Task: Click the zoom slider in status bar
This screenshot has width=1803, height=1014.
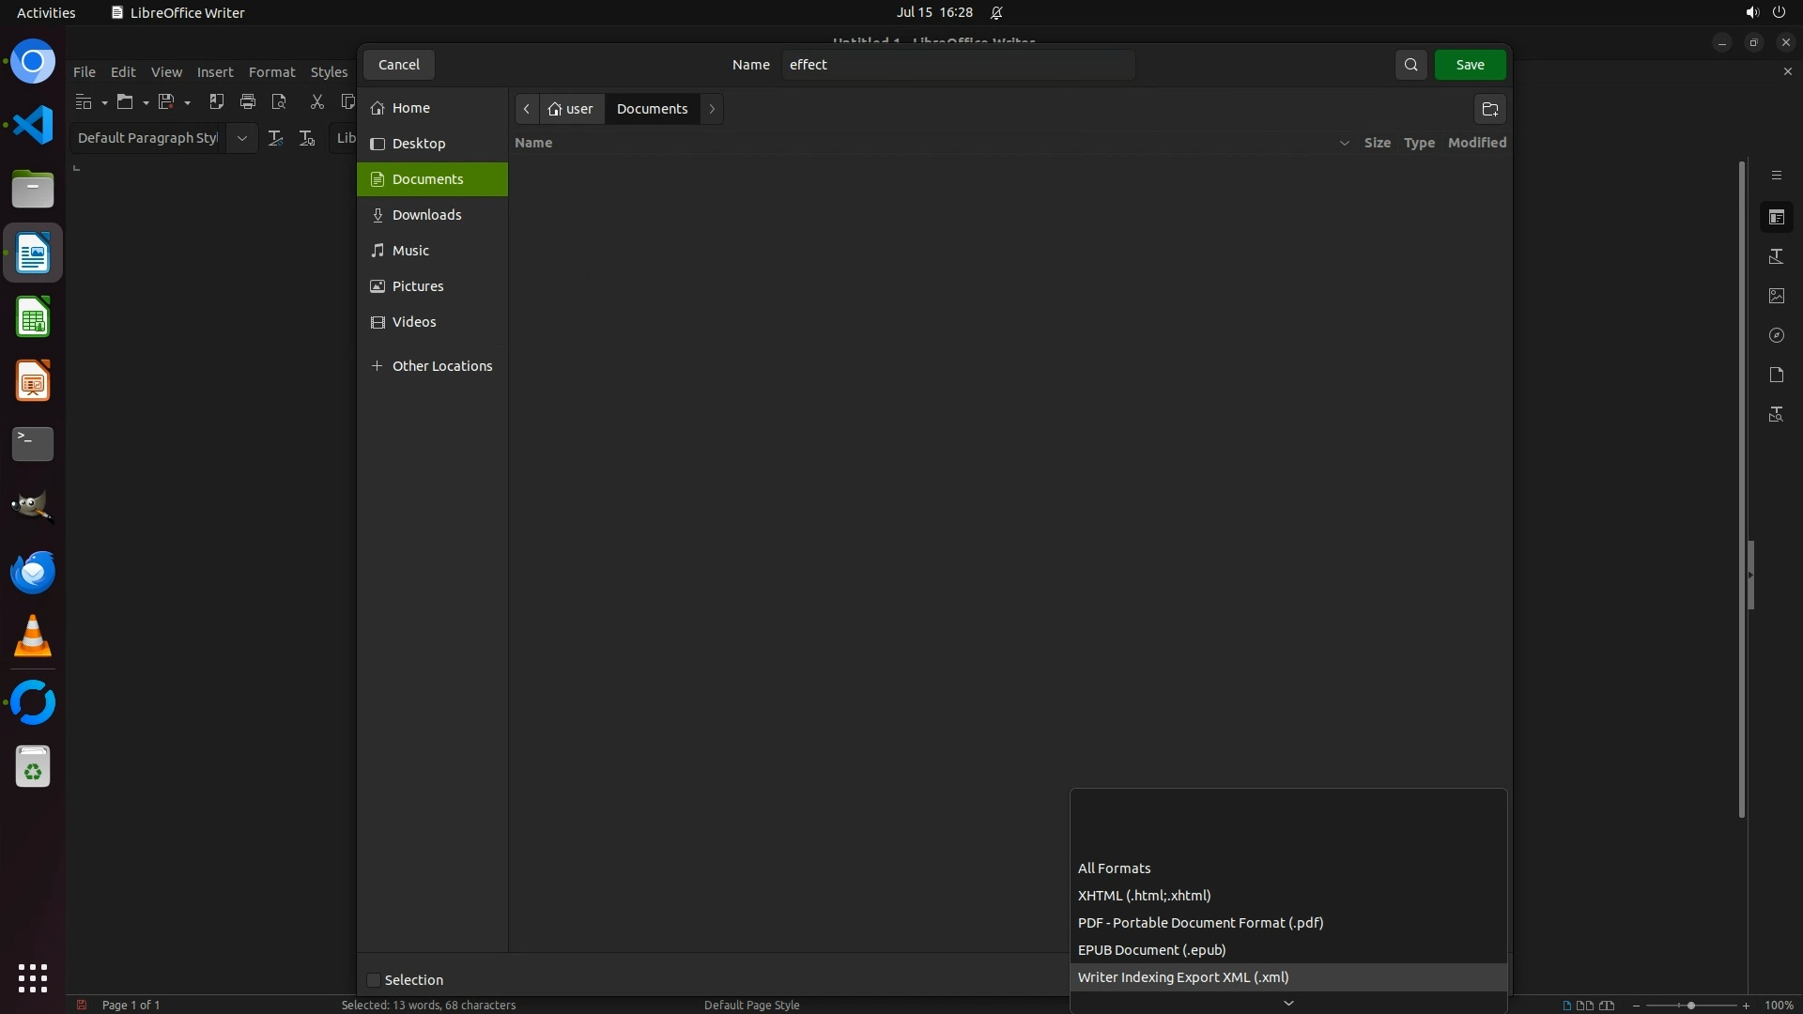Action: click(1690, 1006)
